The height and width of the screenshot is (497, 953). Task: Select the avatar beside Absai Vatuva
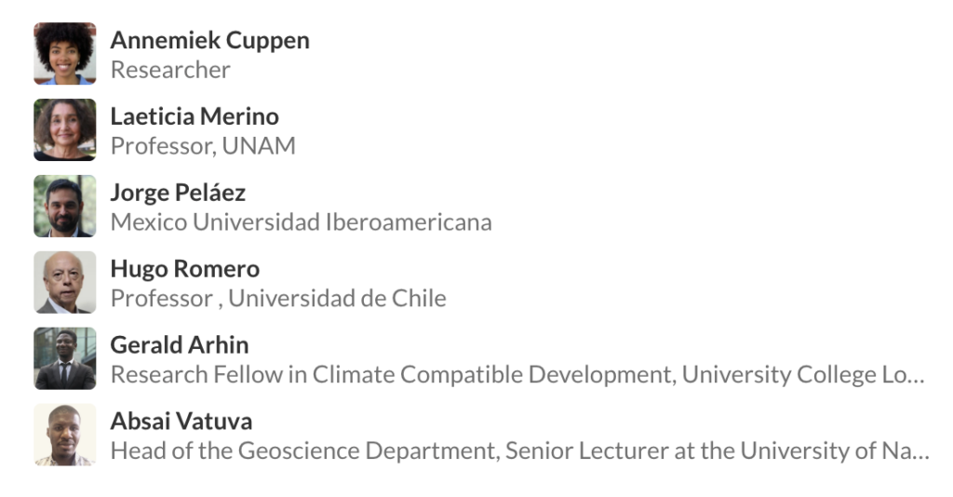click(65, 436)
